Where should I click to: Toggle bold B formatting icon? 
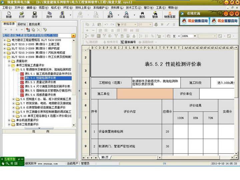tap(162, 24)
